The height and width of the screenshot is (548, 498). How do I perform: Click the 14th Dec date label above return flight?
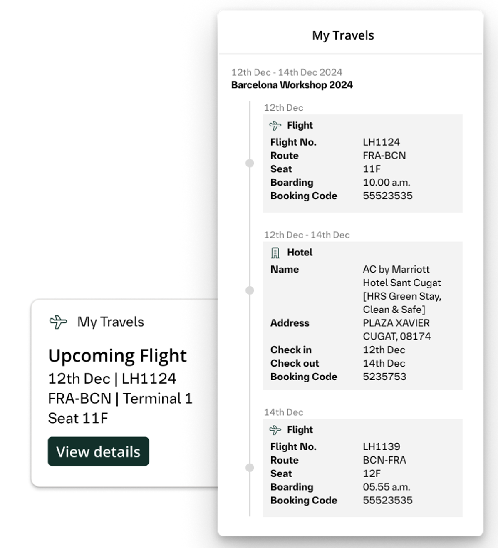pyautogui.click(x=283, y=412)
